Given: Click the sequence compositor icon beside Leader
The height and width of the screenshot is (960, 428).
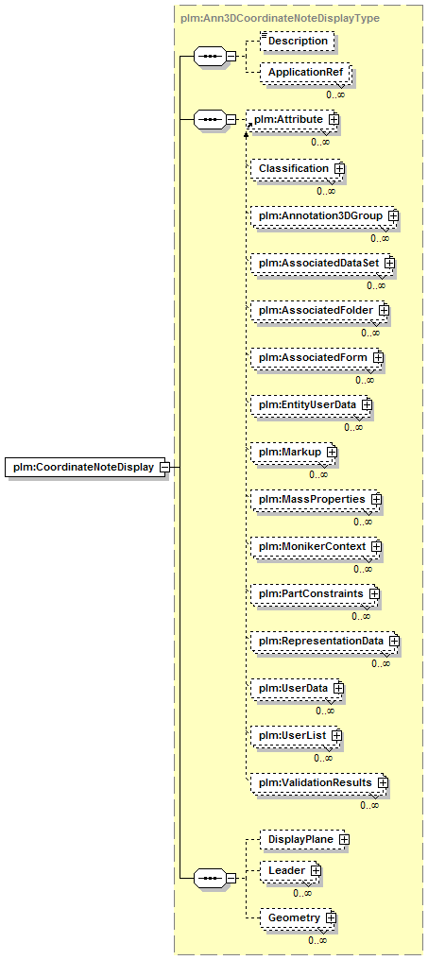Looking at the screenshot, I should pos(210,878).
